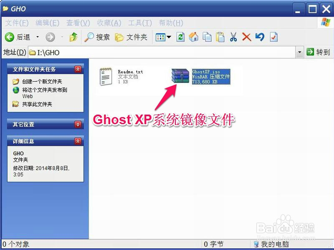Image resolution: width=334 pixels, height=250 pixels.
Task: Expand the address bar dropdown arrow
Action: (x=299, y=52)
